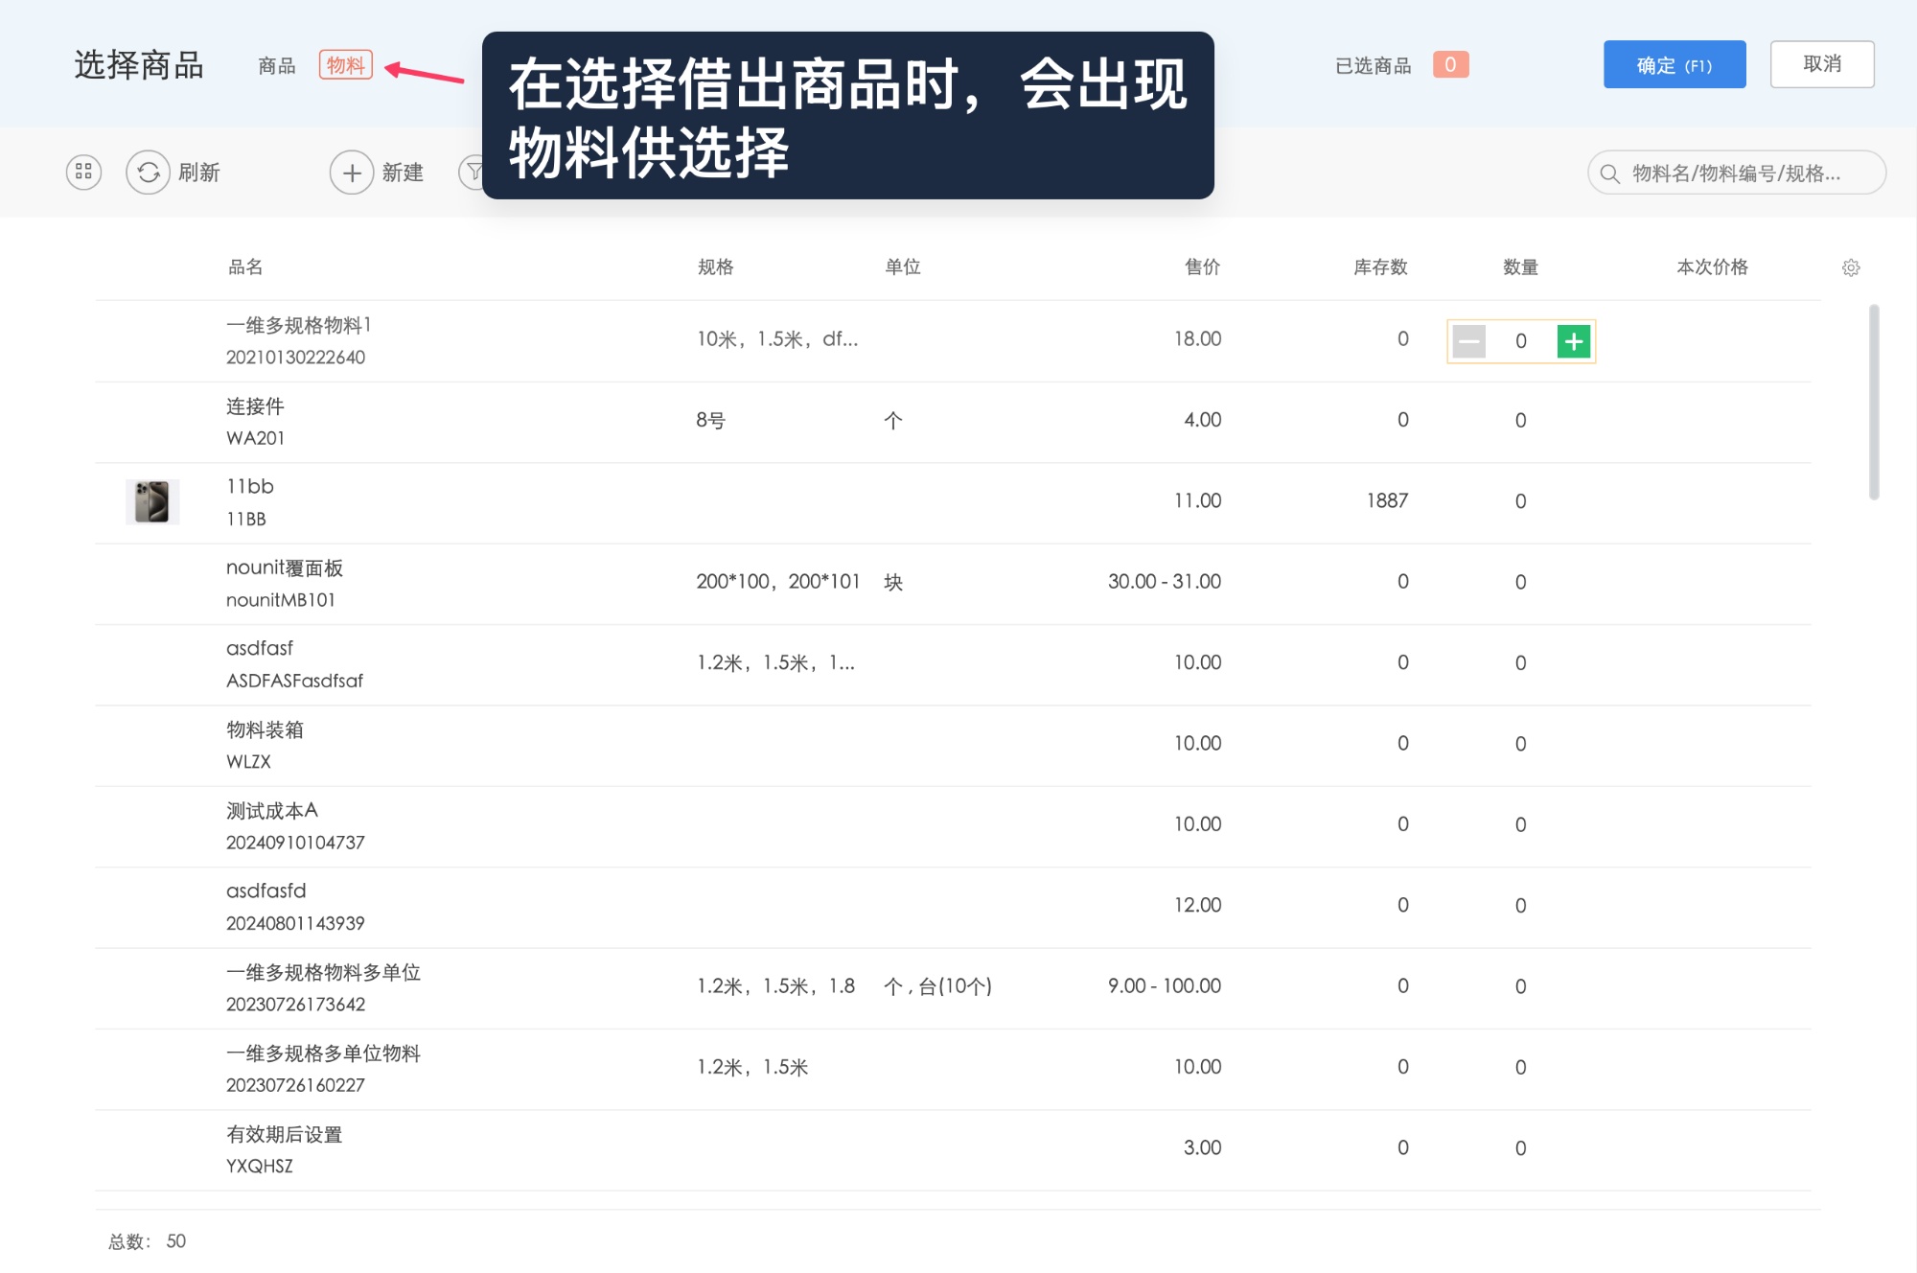Open the filter funnel icon
The height and width of the screenshot is (1273, 1917).
474,173
